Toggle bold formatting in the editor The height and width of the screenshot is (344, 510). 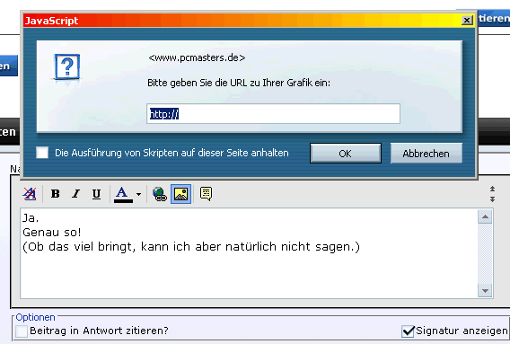tap(56, 194)
